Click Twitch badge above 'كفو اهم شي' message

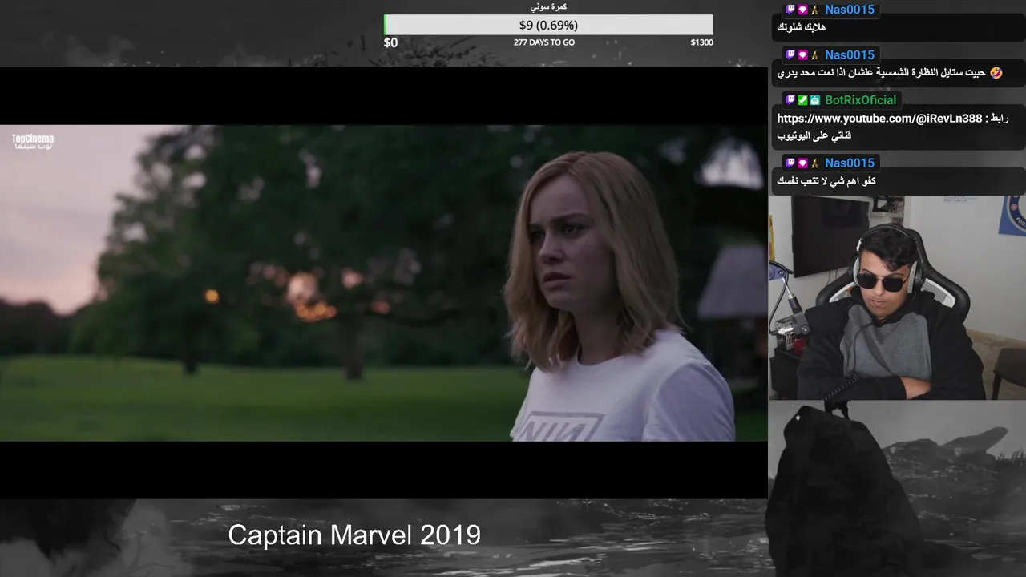point(790,163)
